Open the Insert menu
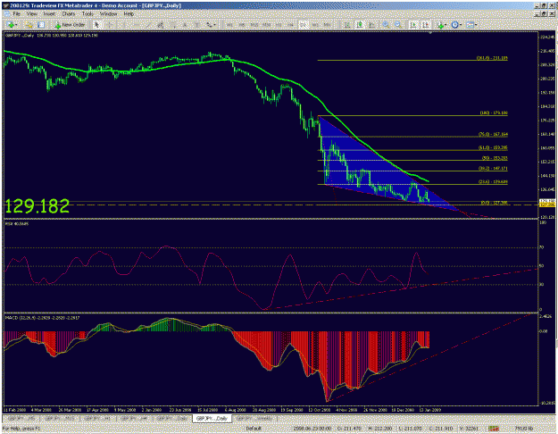 pos(49,14)
